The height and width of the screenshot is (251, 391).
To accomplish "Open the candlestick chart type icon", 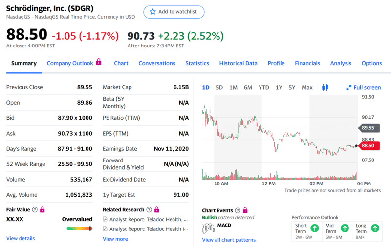I will tap(326, 87).
